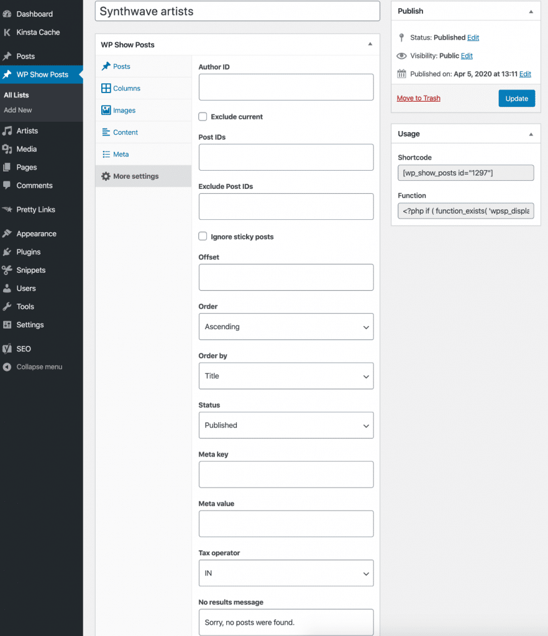Image resolution: width=548 pixels, height=636 pixels.
Task: Open the Snippets menu item
Action: (x=42, y=270)
